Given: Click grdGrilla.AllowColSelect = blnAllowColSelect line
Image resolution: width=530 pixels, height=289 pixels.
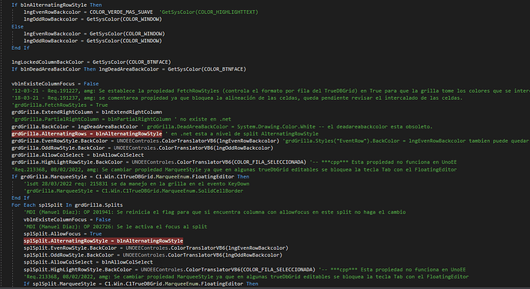Looking at the screenshot, I should tap(78, 155).
